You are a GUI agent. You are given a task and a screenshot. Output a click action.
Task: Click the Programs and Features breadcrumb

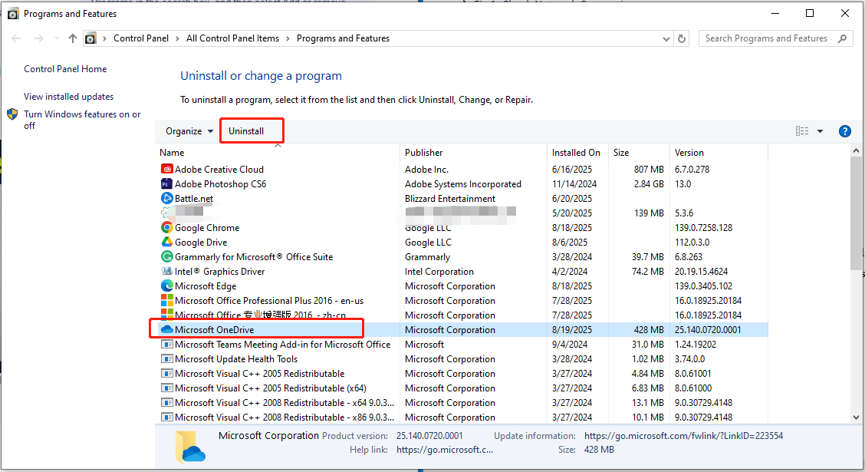pos(343,38)
